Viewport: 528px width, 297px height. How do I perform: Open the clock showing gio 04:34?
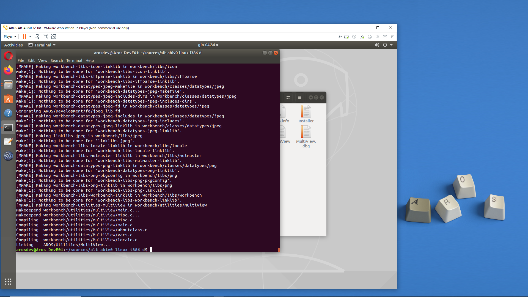(x=208, y=45)
